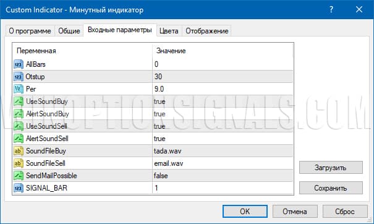Click the integer icon beside Otstup
Screen dimensions: 374x224
tap(19, 77)
